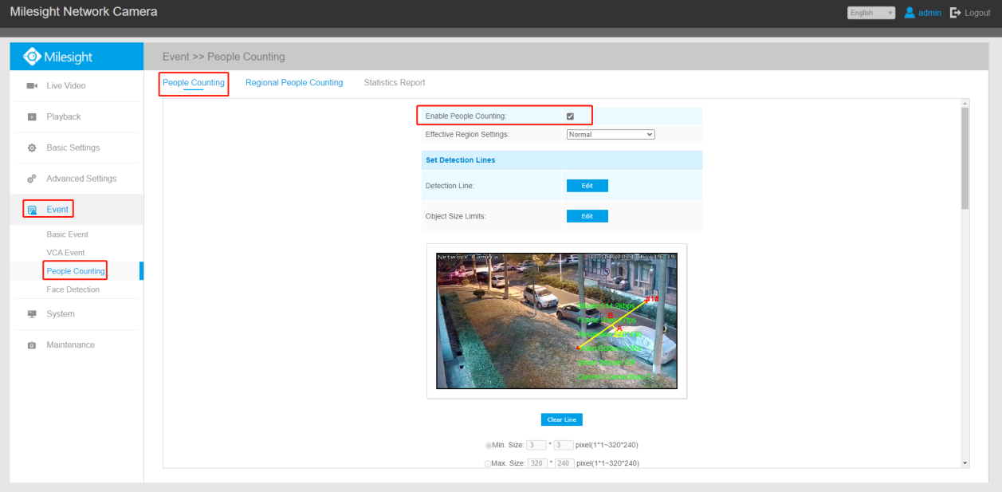
Task: Click the Event >> People Counting breadcrumb
Action: click(x=223, y=57)
